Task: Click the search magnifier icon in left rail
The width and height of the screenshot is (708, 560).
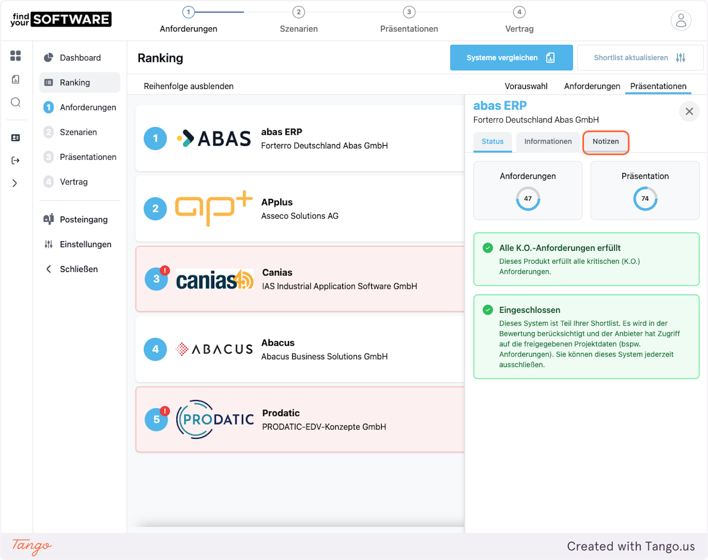Action: point(16,103)
